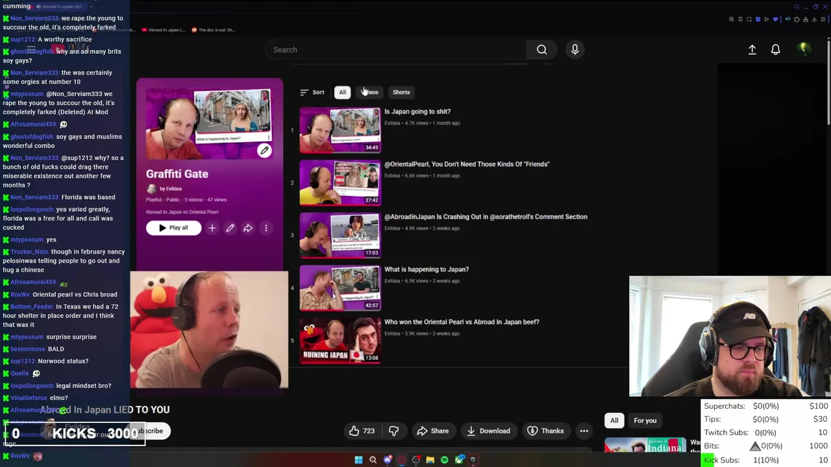Activate voice search microphone
The image size is (831, 467).
click(575, 49)
